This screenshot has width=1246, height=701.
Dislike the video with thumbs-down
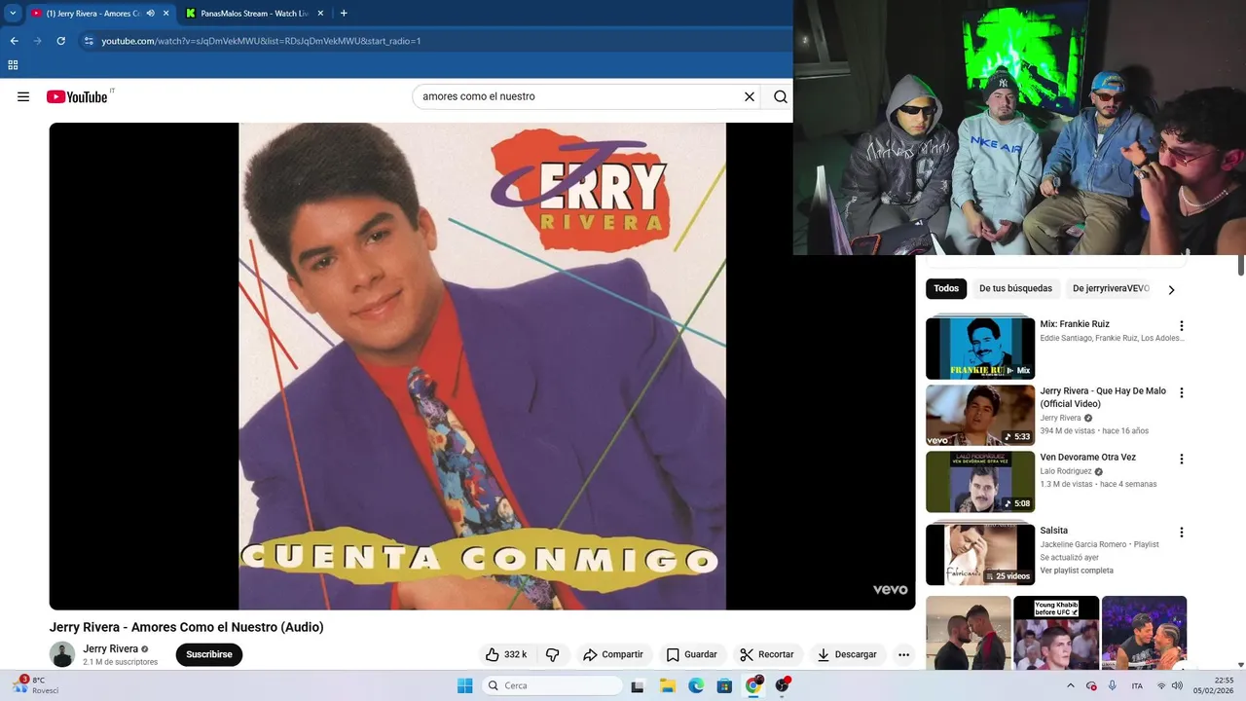(x=552, y=654)
